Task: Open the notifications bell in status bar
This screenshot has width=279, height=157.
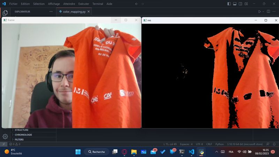Action: point(274,144)
